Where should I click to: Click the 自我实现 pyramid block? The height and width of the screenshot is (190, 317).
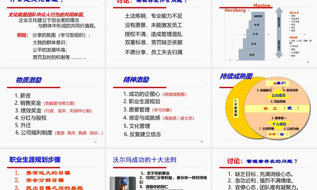click(258, 16)
